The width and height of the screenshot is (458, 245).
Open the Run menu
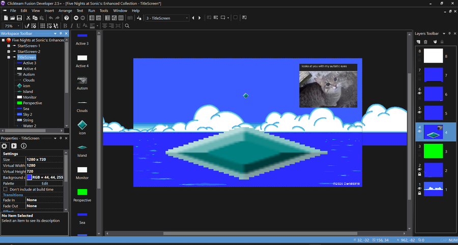click(x=92, y=11)
